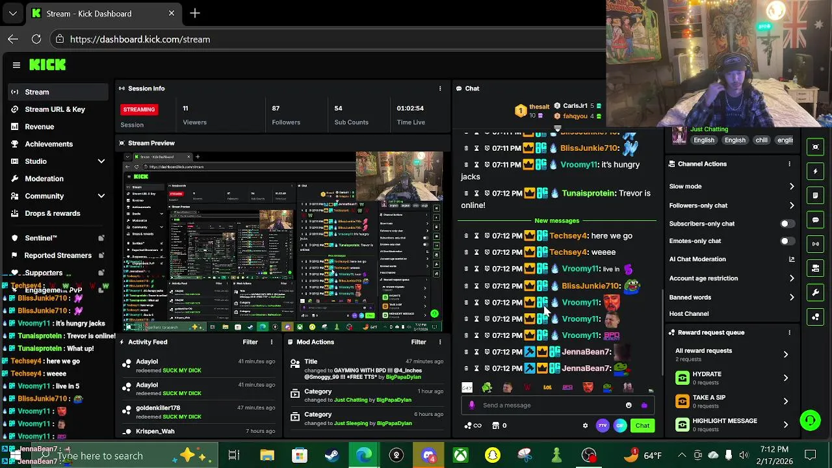Expand the Studio sidebar section
Image resolution: width=832 pixels, height=468 pixels.
pos(101,161)
